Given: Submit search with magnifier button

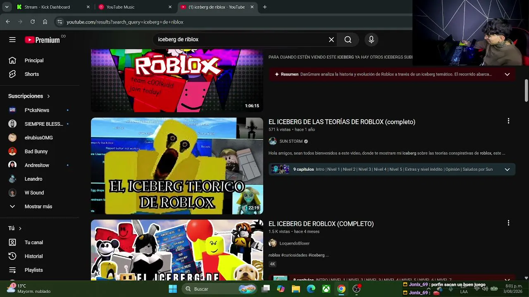Looking at the screenshot, I should point(348,40).
